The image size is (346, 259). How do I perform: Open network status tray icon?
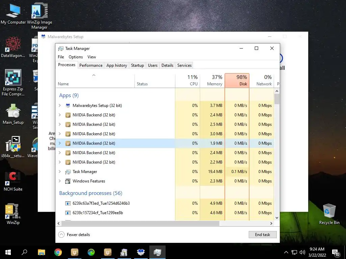294,252
